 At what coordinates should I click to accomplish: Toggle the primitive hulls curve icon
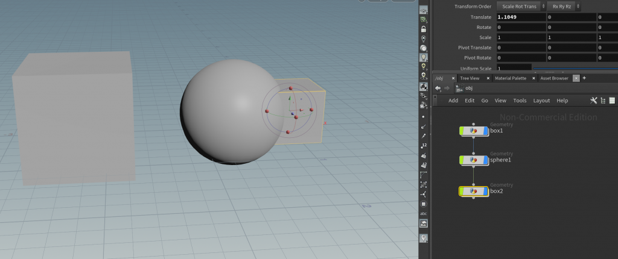pos(423,175)
